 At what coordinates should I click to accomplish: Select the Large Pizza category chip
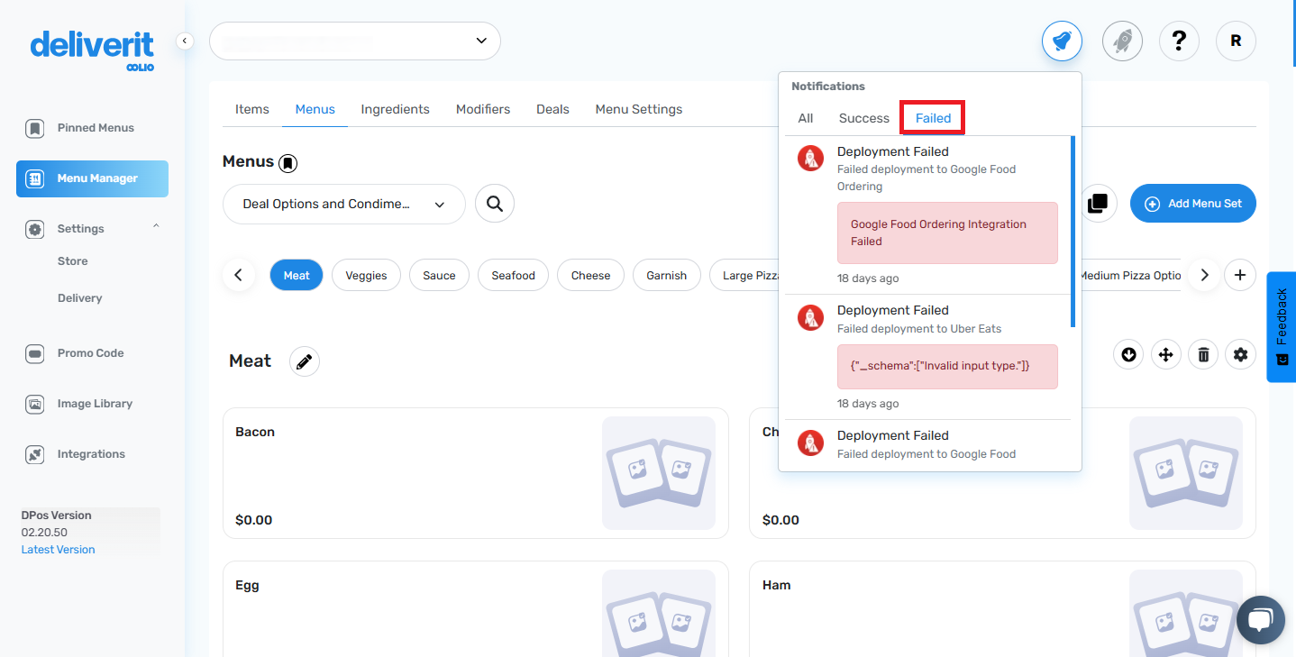(746, 276)
